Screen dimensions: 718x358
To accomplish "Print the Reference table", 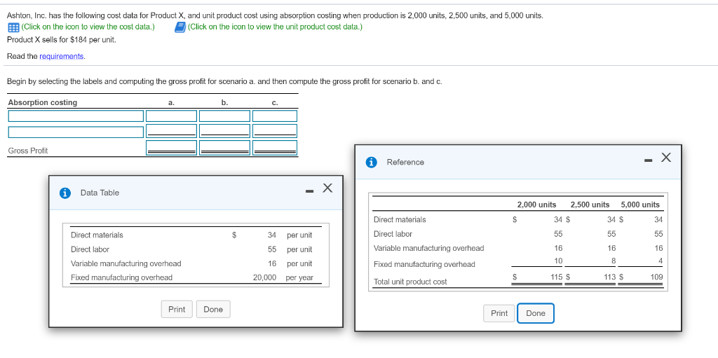I will coord(499,313).
